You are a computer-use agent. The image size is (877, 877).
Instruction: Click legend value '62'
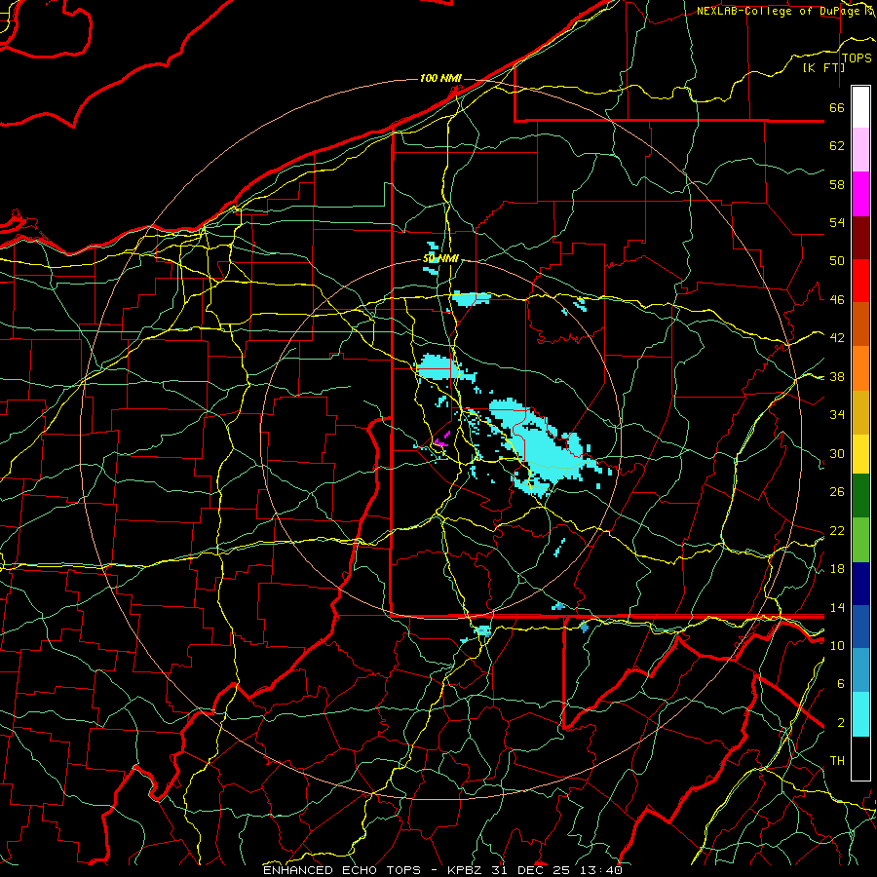[x=837, y=146]
